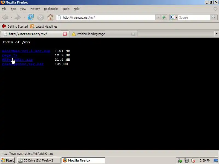
Task: Open the File menu
Action: point(4,9)
